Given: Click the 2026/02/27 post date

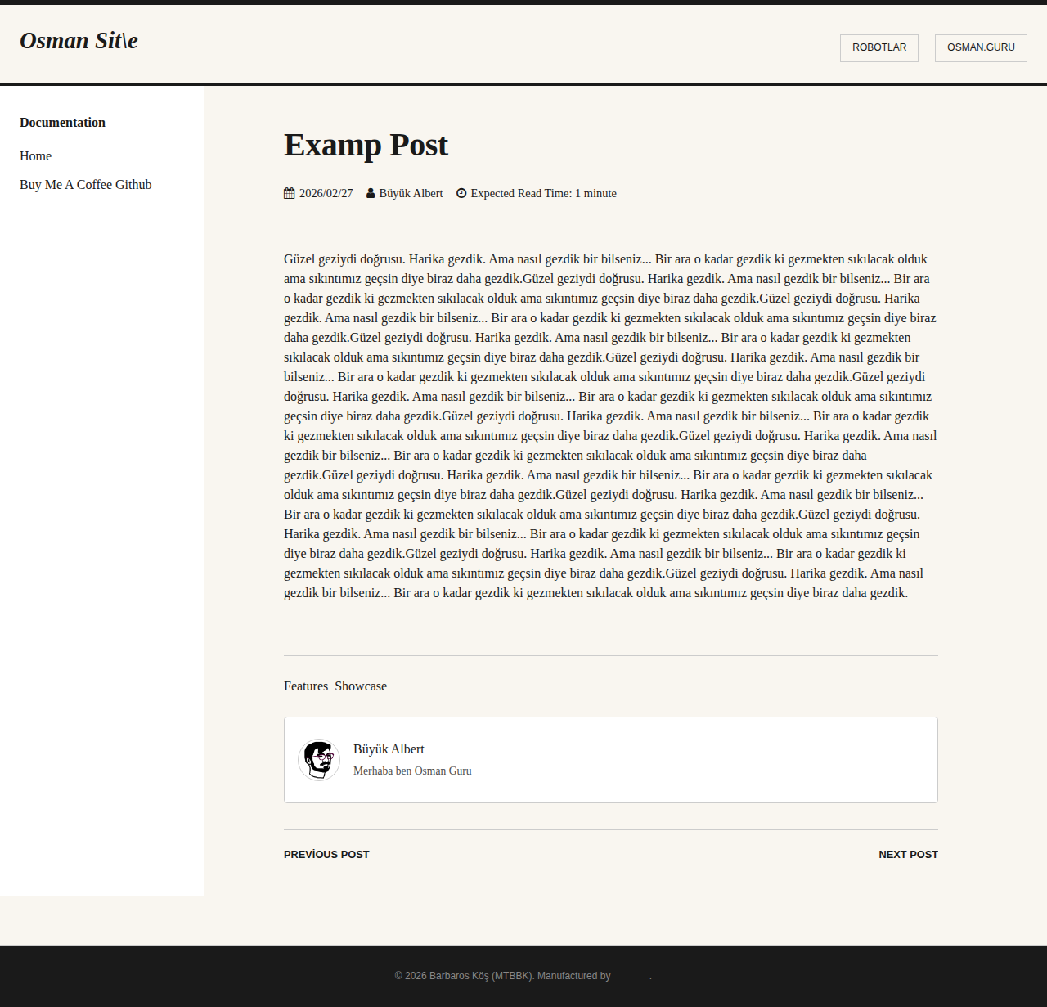Looking at the screenshot, I should click(326, 193).
